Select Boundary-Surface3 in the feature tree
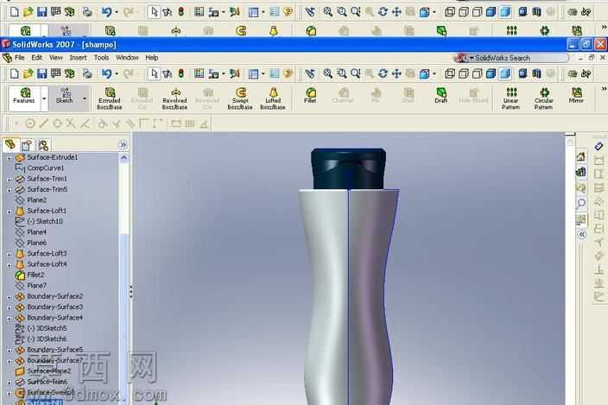This screenshot has height=405, width=608. click(x=54, y=307)
